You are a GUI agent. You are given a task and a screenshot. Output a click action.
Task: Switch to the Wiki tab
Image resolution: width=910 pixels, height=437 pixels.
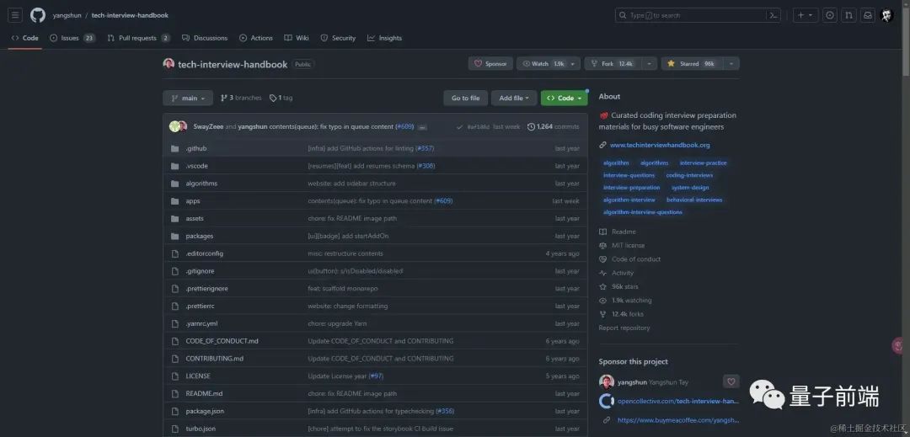click(297, 38)
